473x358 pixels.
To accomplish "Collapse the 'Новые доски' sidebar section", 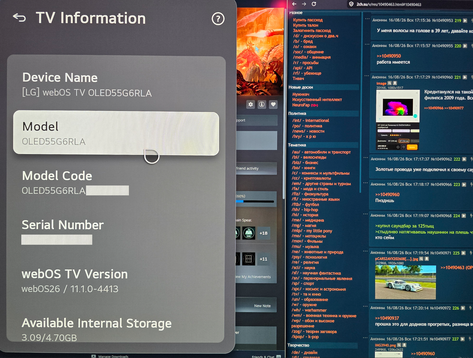I will pos(324,87).
